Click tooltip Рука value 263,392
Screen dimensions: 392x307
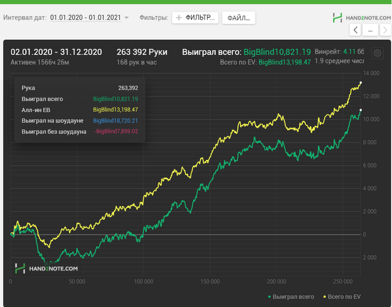[x=128, y=88]
